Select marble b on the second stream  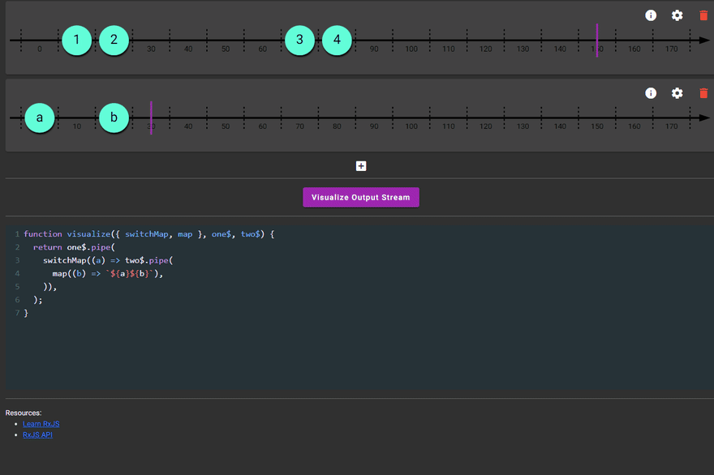(114, 118)
